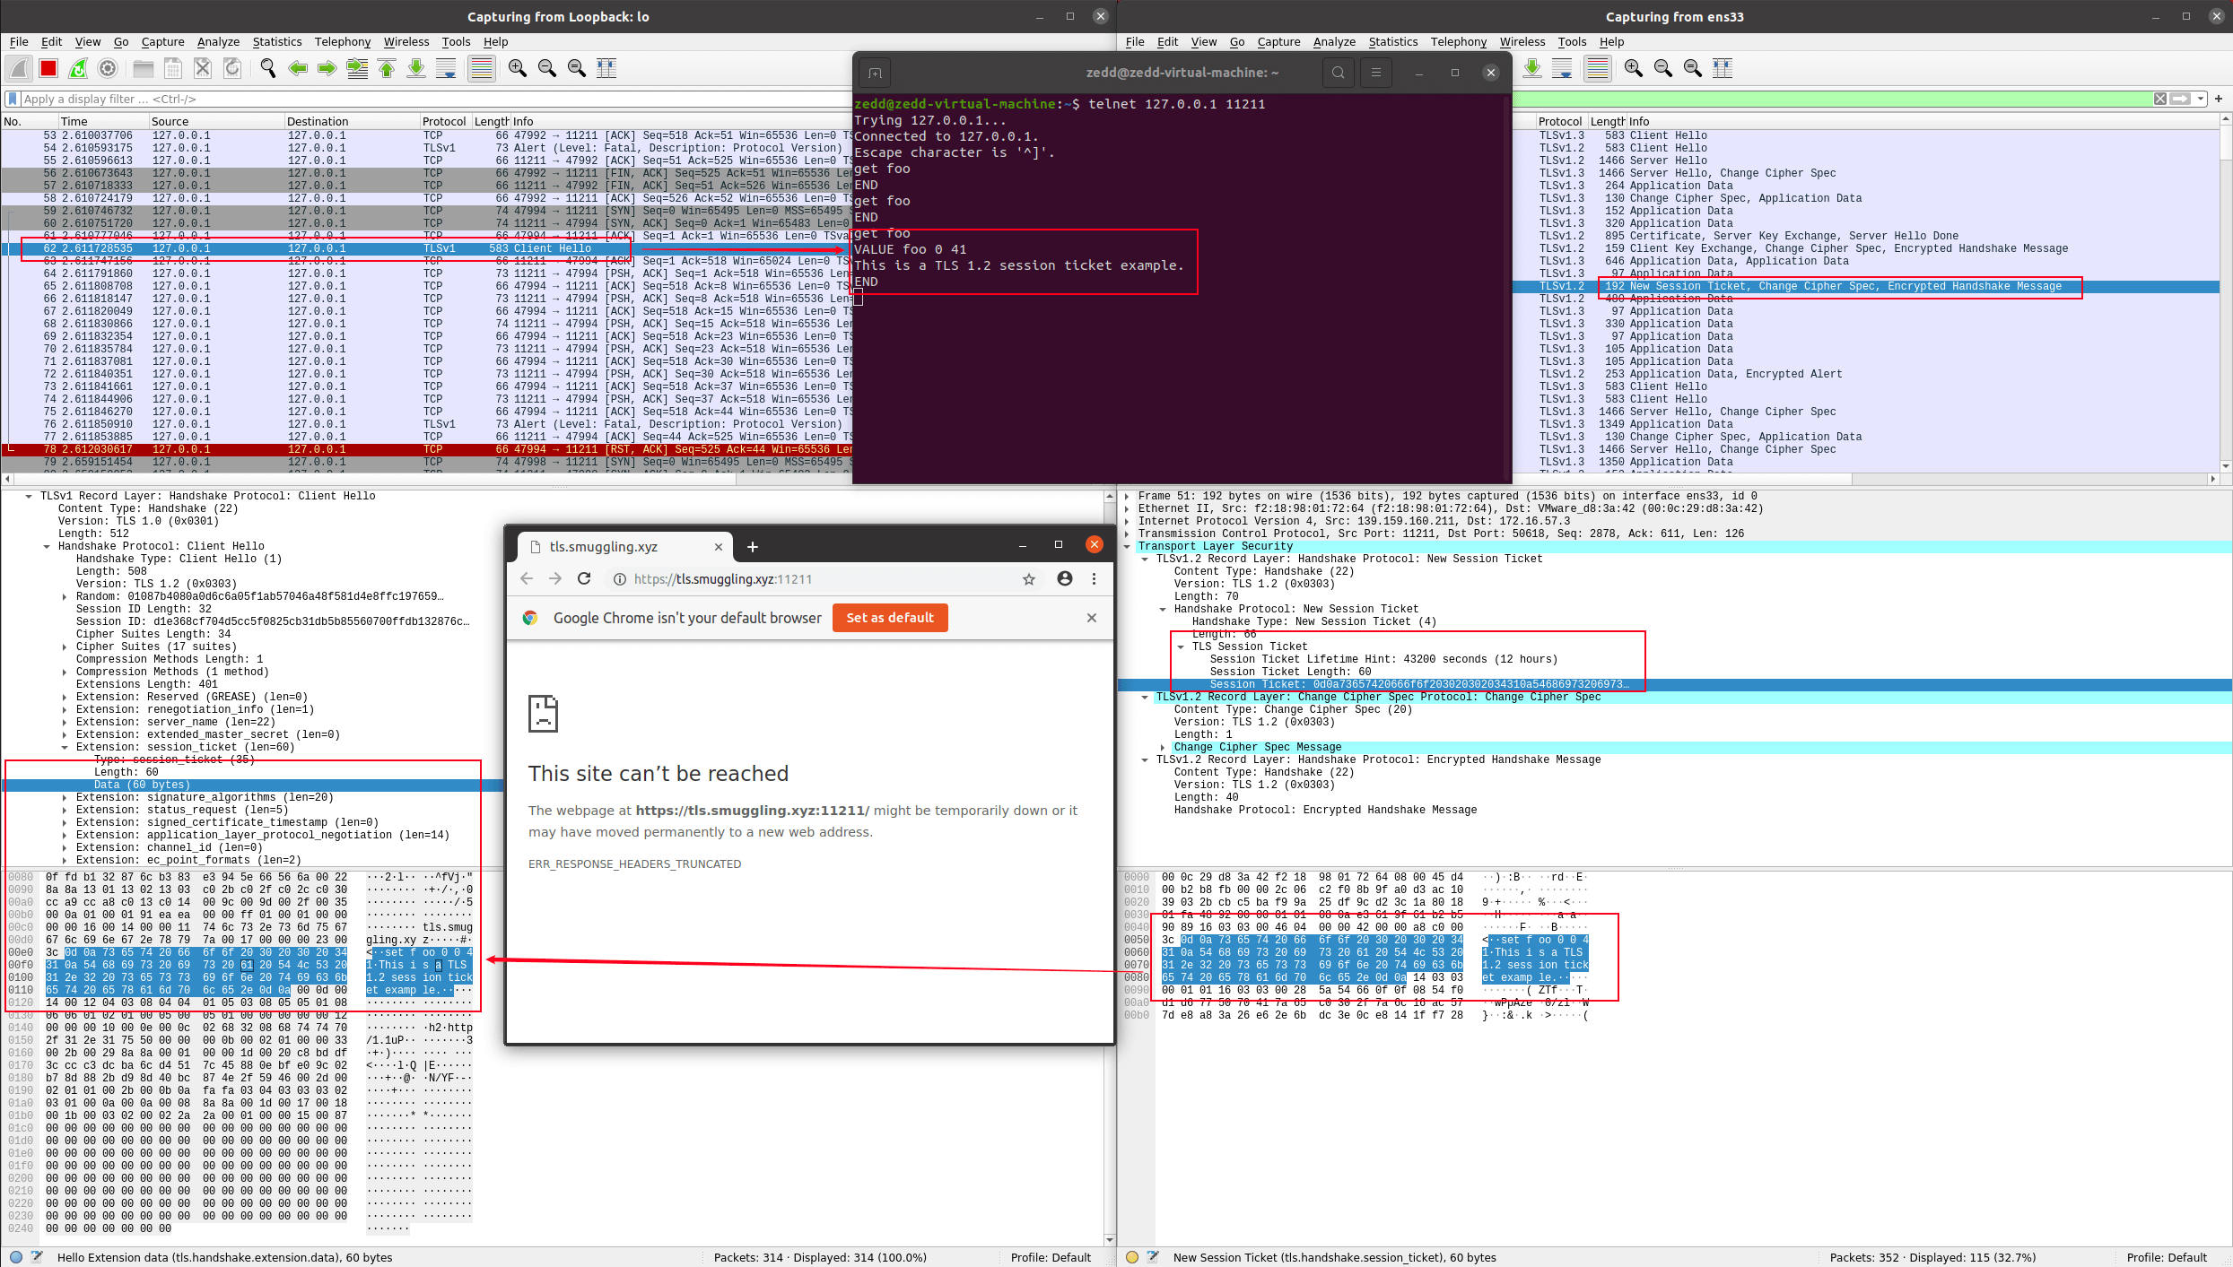Jump to last packet in ens33 window
The width and height of the screenshot is (2233, 1267).
1532,68
